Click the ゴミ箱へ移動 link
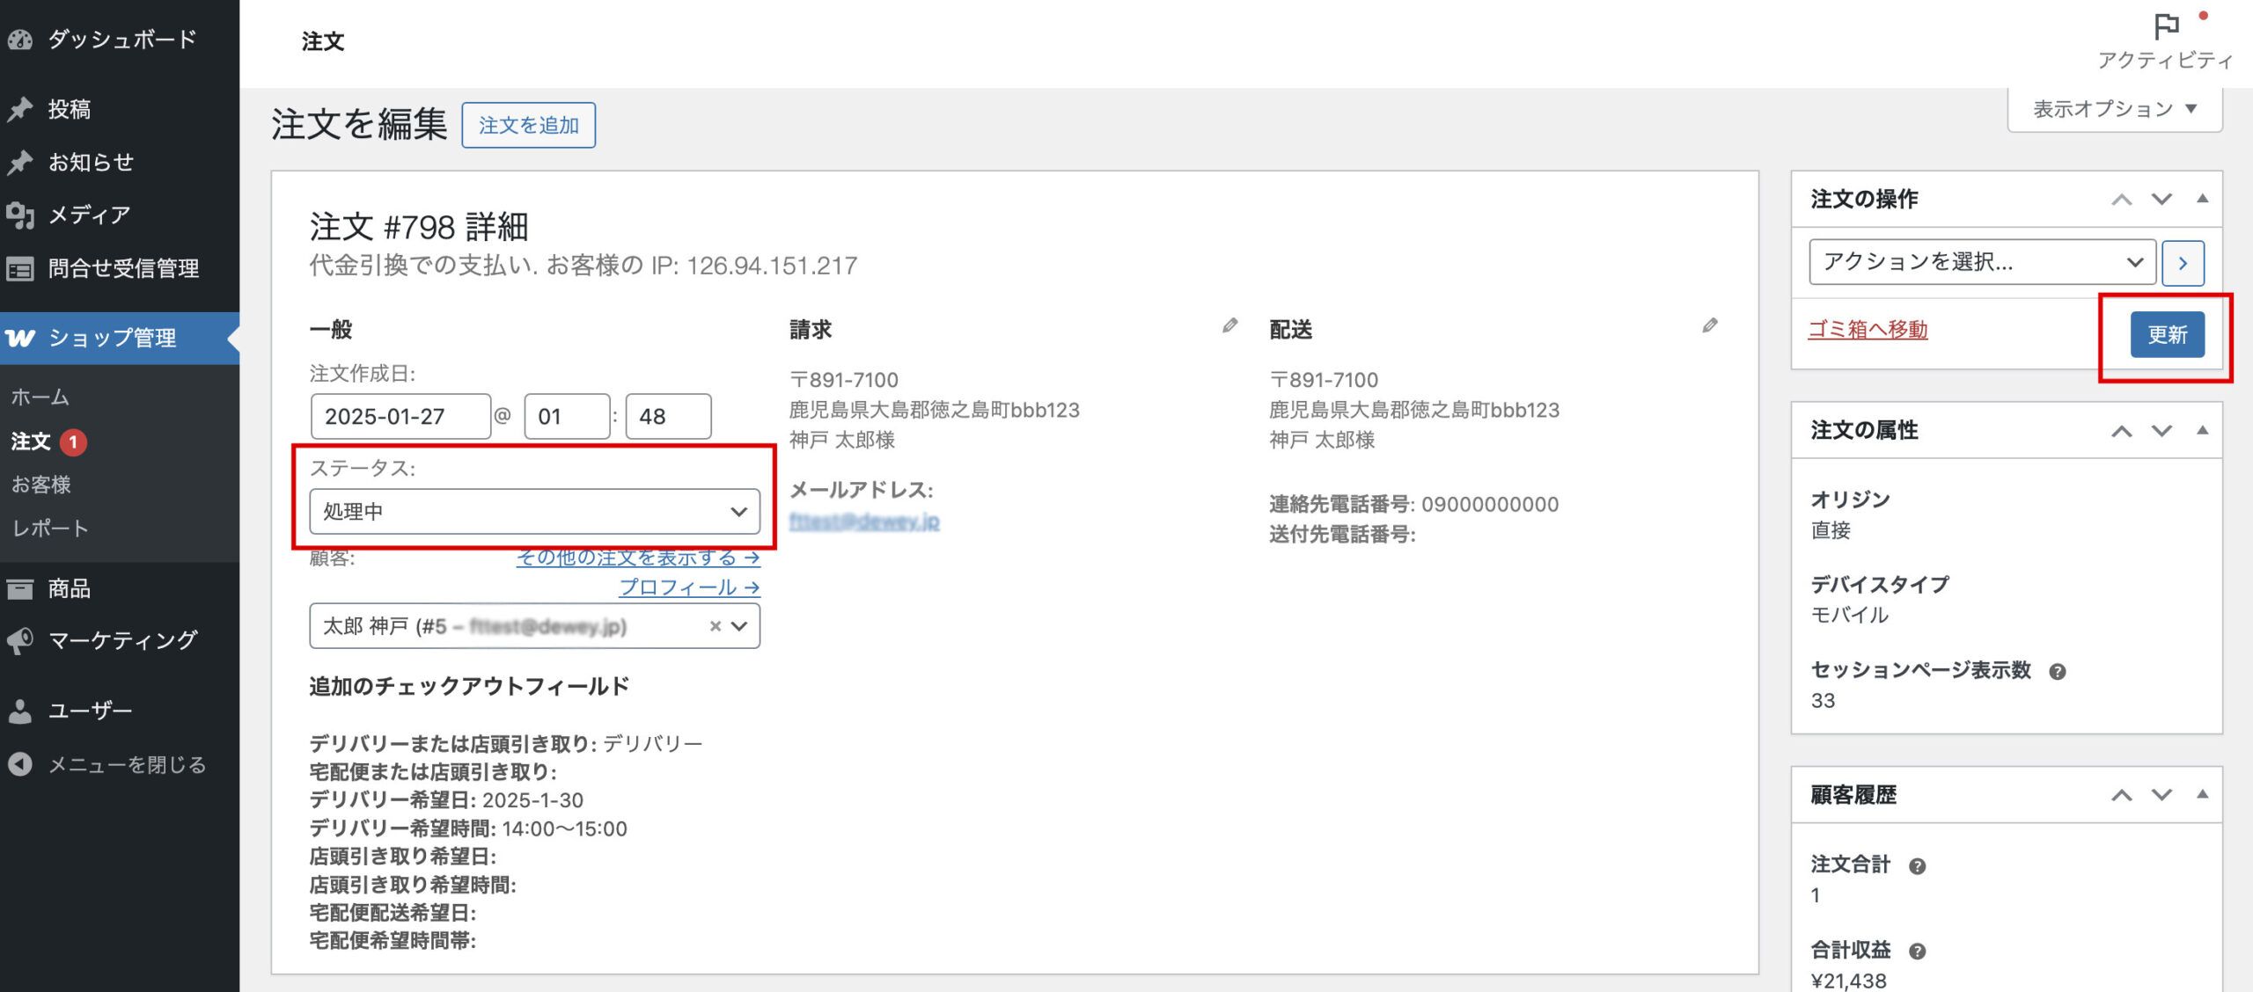 (x=1868, y=330)
